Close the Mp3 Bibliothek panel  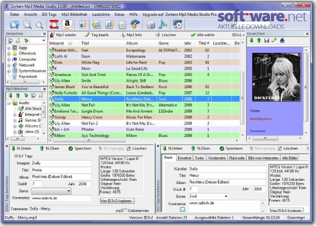click(44, 89)
